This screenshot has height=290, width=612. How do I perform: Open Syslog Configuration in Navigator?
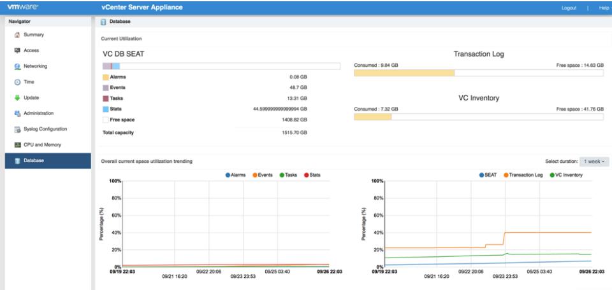45,129
